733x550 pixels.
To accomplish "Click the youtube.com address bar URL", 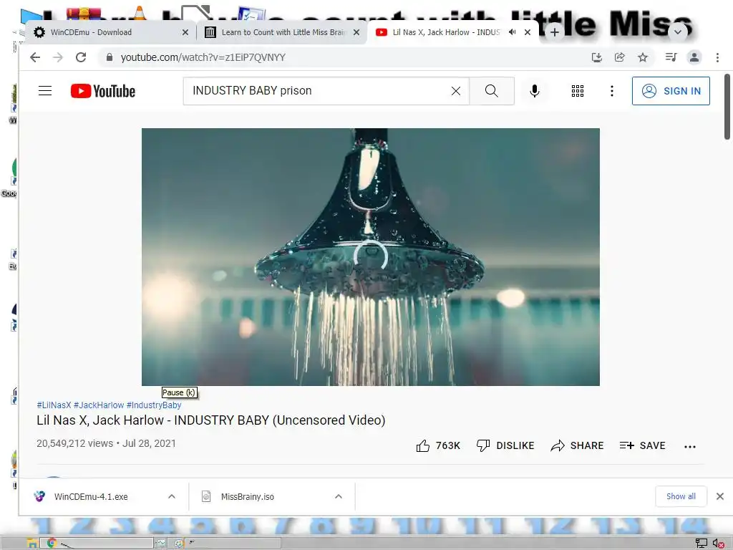I will coord(203,57).
